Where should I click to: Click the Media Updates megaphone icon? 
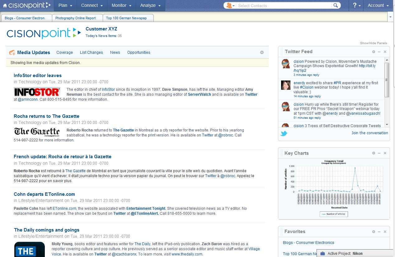12,52
